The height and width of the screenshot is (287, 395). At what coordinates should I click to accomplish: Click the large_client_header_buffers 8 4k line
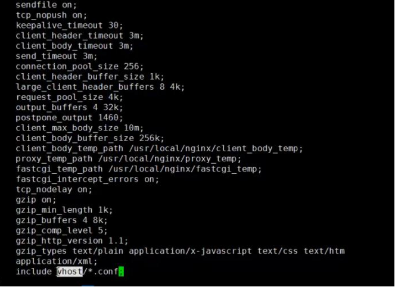100,87
